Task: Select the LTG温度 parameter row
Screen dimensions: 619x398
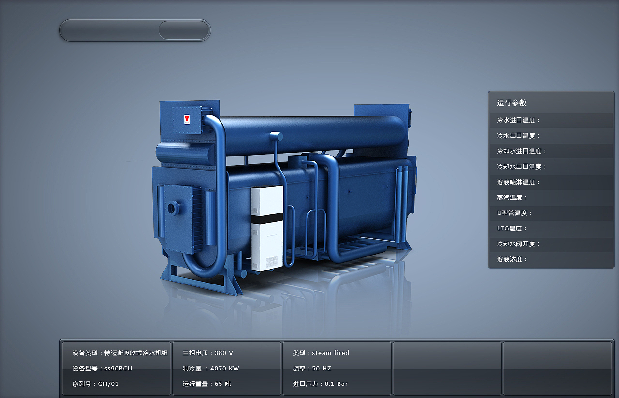Action: tap(551, 228)
